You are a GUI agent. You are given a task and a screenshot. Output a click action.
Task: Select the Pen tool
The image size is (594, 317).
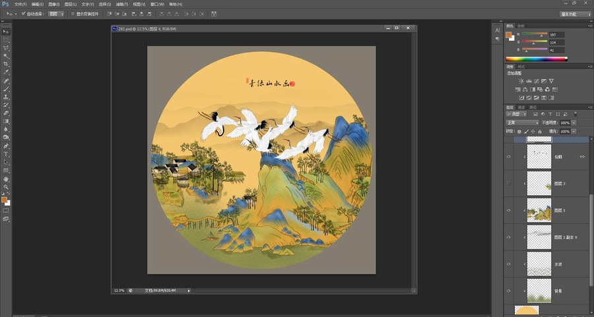coord(6,146)
